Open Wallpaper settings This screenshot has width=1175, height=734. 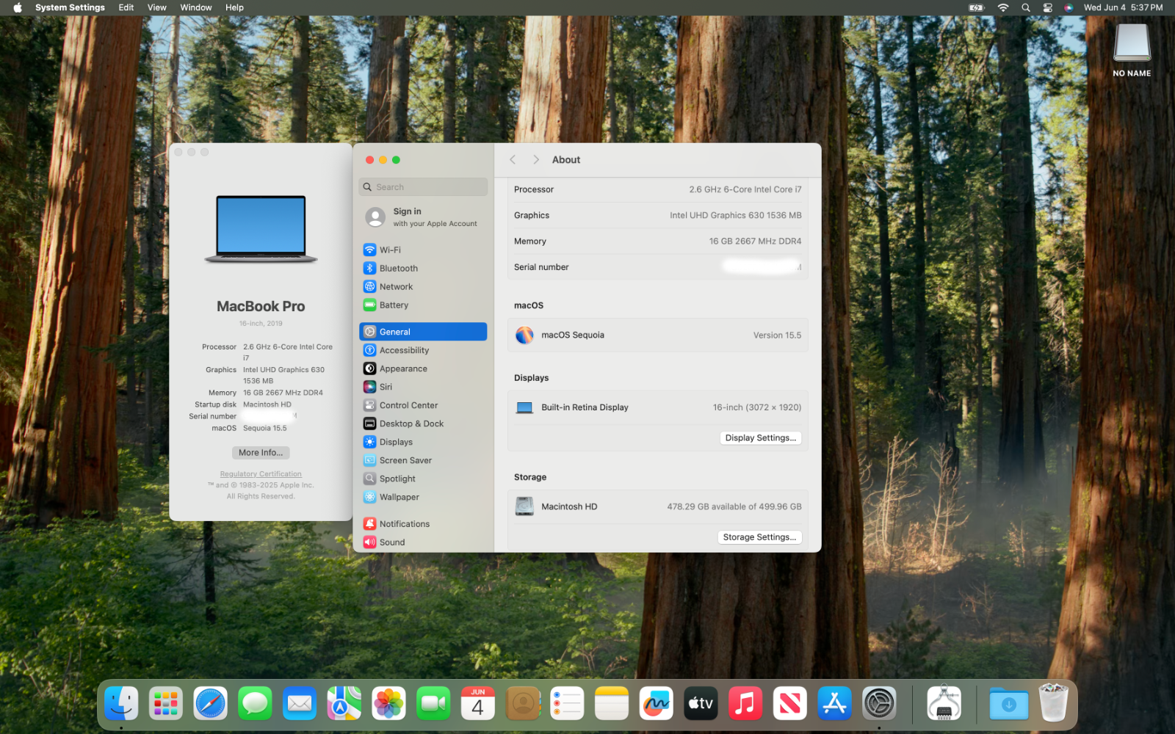(423, 497)
